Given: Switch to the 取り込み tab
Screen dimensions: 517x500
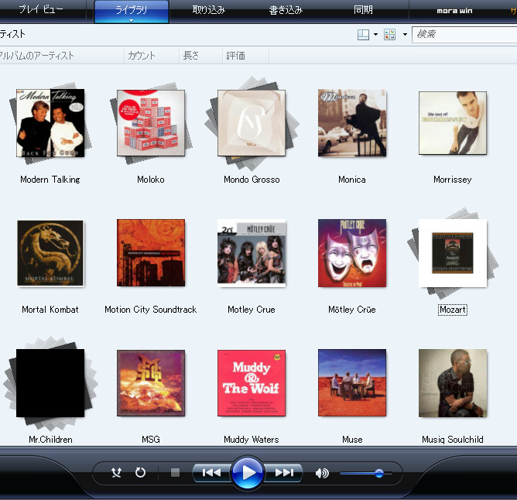Looking at the screenshot, I should point(209,10).
